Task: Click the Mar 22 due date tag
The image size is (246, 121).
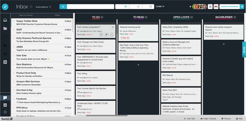Action: (x=125, y=38)
